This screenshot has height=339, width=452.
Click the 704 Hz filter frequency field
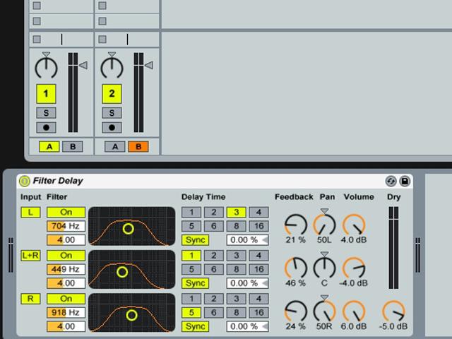click(x=66, y=226)
